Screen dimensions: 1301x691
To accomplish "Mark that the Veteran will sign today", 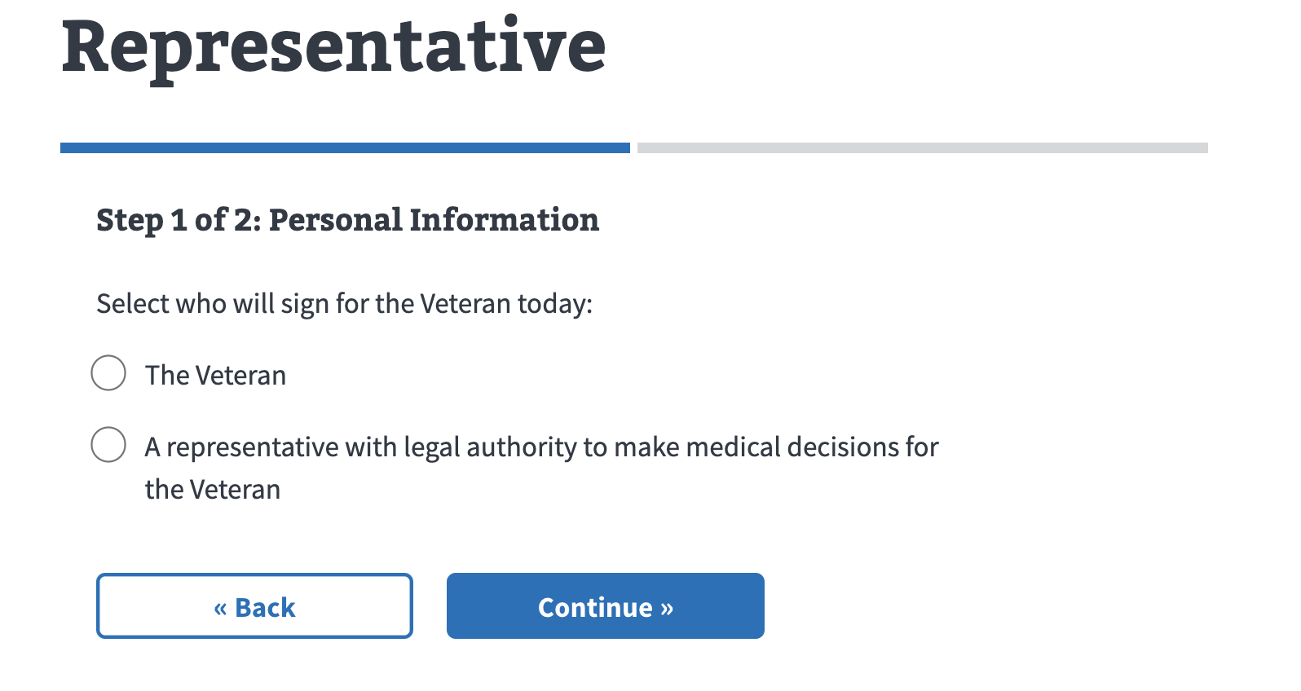I will click(108, 373).
